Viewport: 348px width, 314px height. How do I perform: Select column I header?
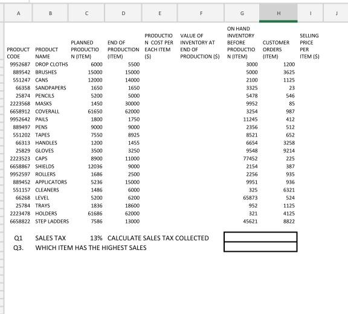[x=311, y=13]
